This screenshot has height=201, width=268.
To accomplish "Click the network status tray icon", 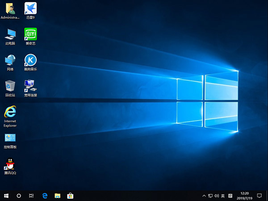I will tap(210, 196).
